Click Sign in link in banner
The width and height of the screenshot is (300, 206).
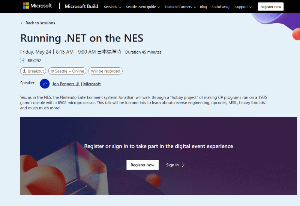click(x=172, y=165)
